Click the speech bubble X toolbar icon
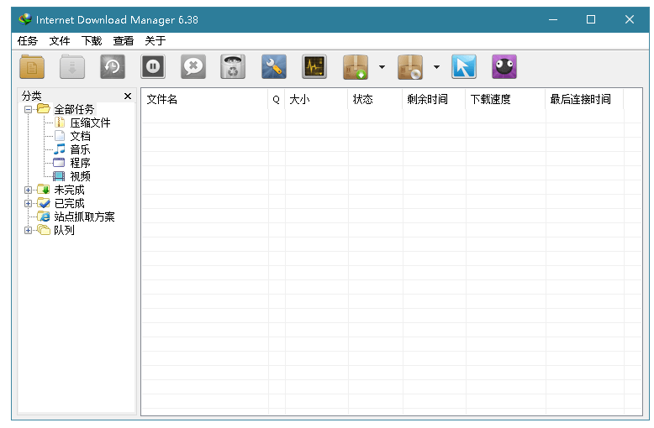This screenshot has height=428, width=654. click(x=193, y=66)
